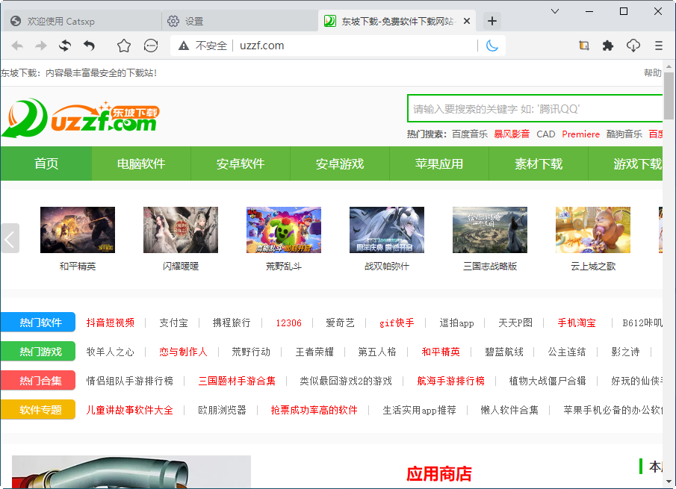Go back using the back arrow

[17, 46]
